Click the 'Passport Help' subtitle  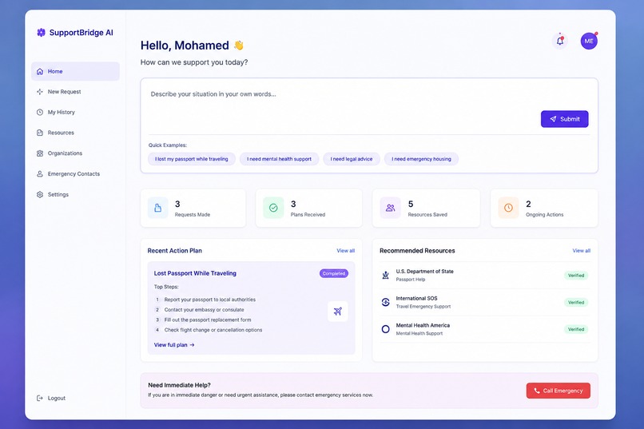411,280
